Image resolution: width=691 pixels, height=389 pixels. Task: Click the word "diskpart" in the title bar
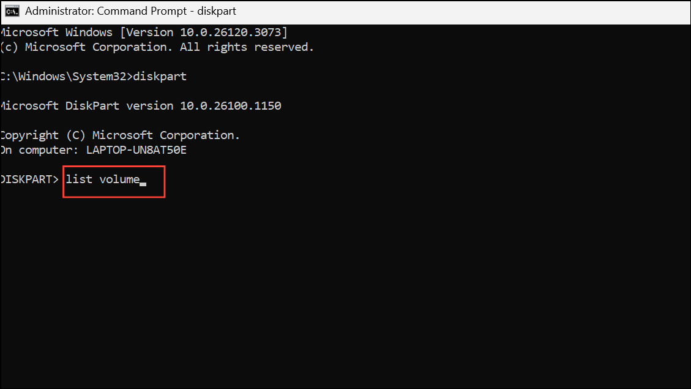pyautogui.click(x=217, y=11)
